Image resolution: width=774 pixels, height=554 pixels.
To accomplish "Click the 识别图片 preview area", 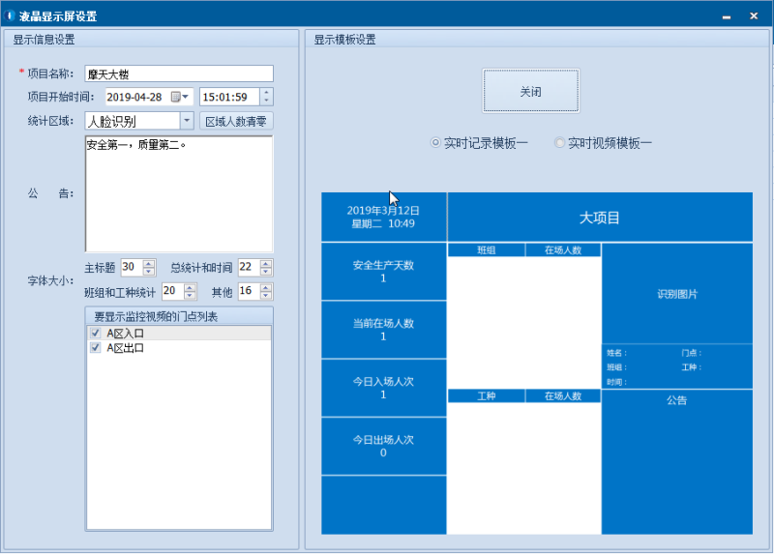I will tap(676, 294).
